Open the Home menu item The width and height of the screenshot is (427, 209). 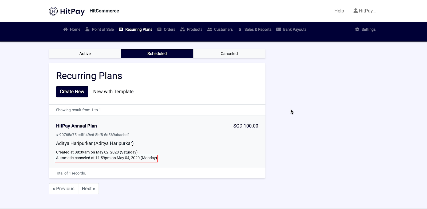coord(72,30)
